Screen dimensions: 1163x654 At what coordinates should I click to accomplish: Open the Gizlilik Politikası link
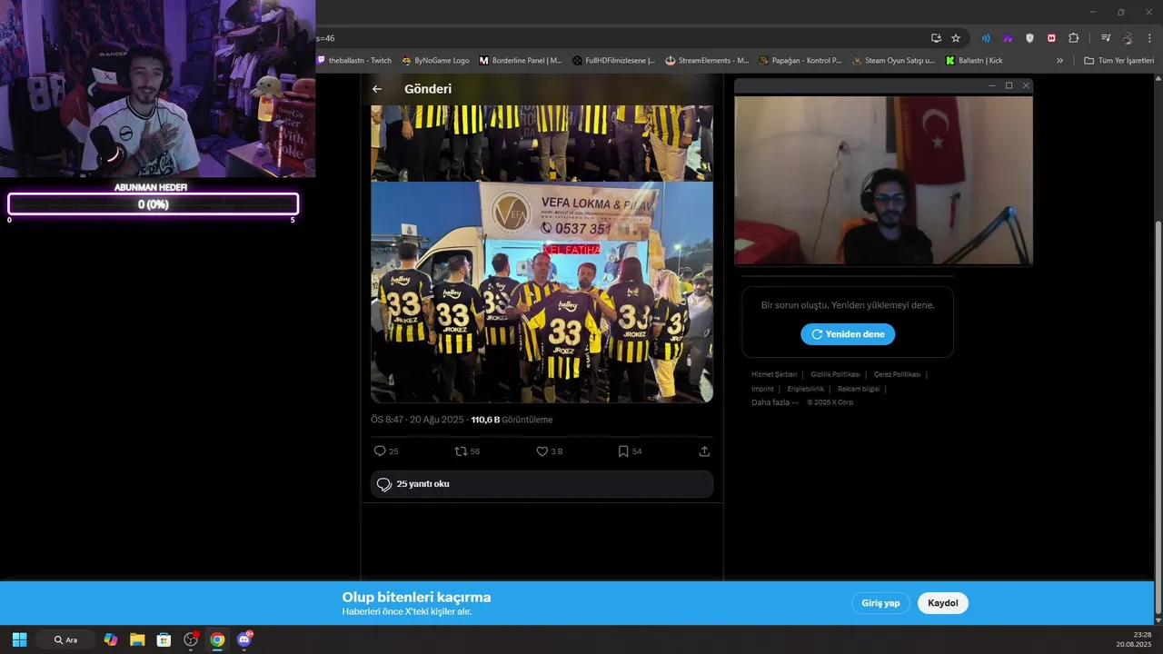835,374
